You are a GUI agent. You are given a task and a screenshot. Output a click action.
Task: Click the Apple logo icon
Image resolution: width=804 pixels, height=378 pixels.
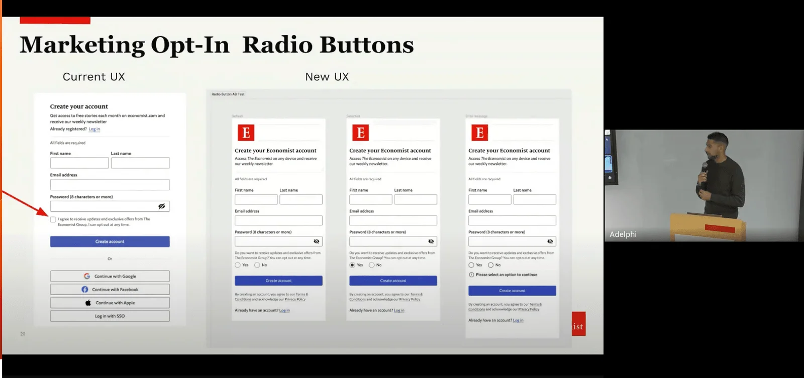[88, 303]
